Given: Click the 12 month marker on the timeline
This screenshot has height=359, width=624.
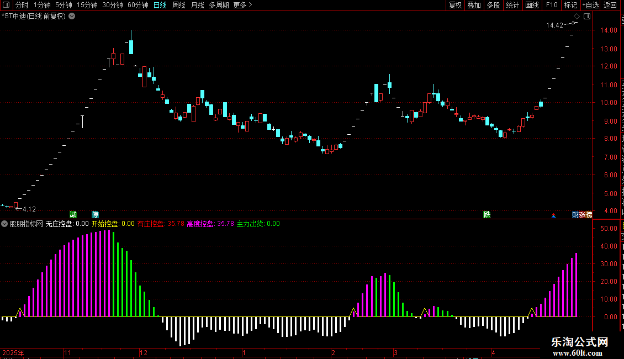Looking at the screenshot, I should tap(143, 352).
